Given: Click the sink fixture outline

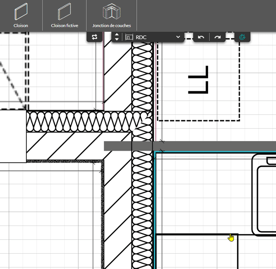Looking at the screenshot, I should [x=264, y=195].
